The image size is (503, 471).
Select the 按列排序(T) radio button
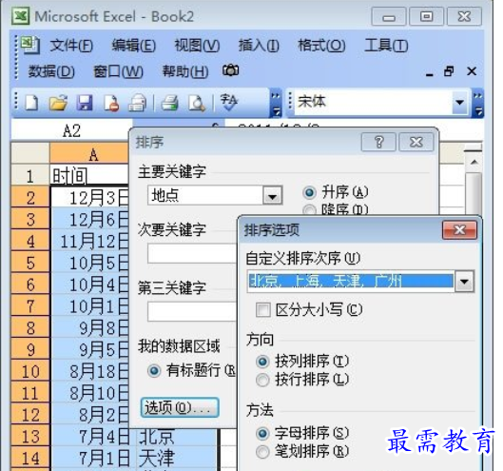click(262, 362)
